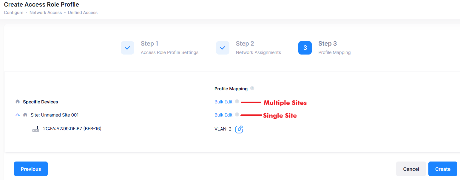Select the Step 3 numbered badge

click(305, 48)
